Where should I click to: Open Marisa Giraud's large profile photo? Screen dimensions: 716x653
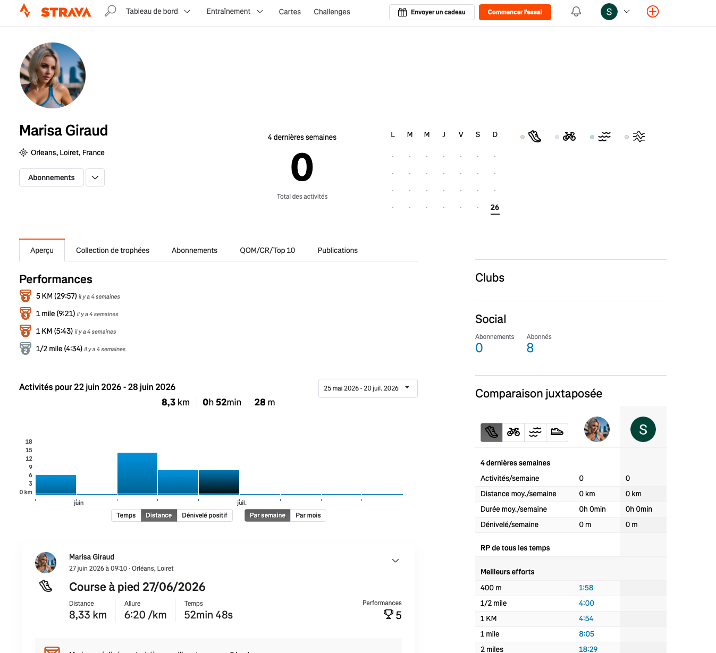point(53,75)
